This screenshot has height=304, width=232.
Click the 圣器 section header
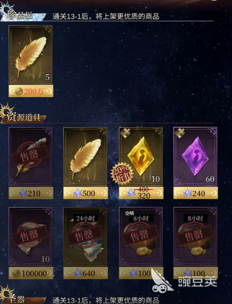(x=17, y=299)
